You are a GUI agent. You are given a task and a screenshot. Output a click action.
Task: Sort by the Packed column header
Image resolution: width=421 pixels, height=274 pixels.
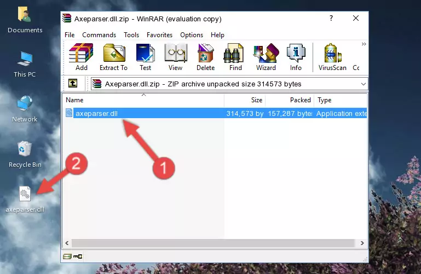pos(290,100)
